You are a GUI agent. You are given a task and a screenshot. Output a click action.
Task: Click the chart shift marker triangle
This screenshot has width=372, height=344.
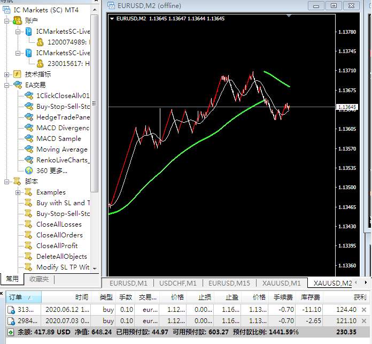point(289,16)
